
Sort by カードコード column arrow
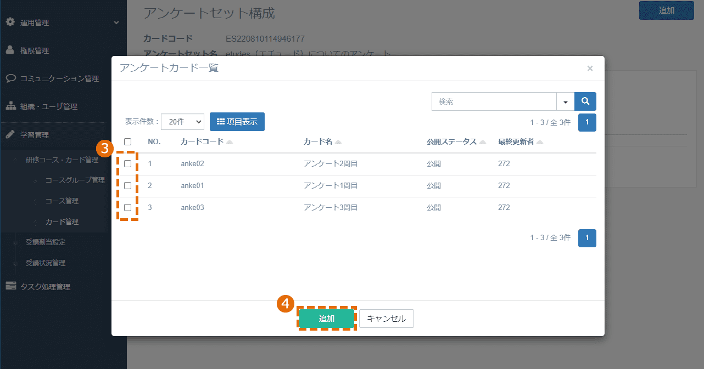(229, 142)
